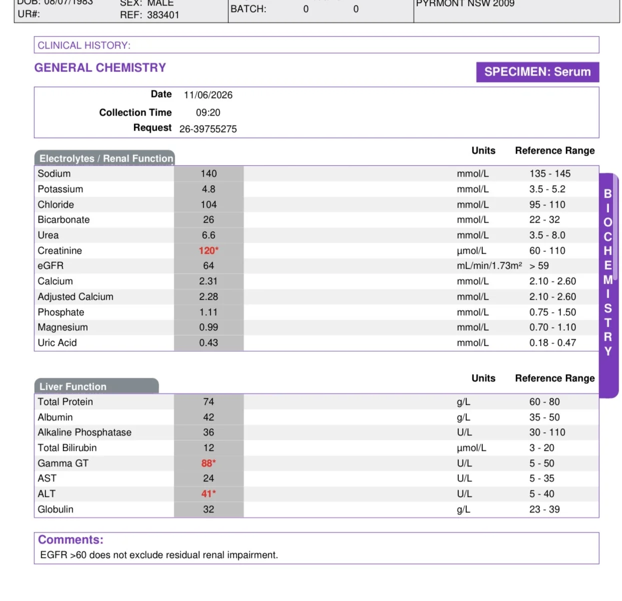
Task: Click the PYRMONT NSW 2009 address
Action: [x=465, y=4]
